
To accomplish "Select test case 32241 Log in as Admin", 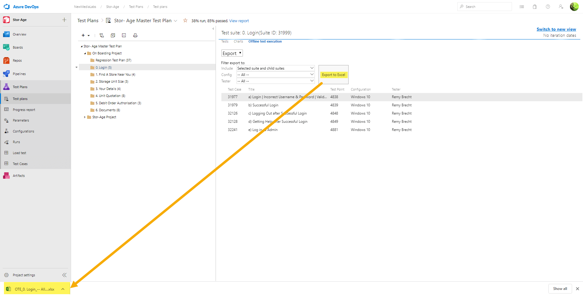I will [402, 130].
